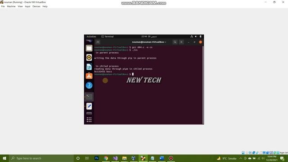
Task: Open the VirtualBox View menu
Action: (x=20, y=6)
